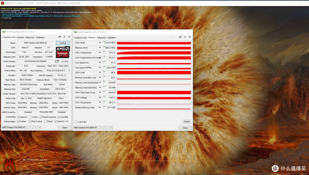Image resolution: width=309 pixels, height=175 pixels.
Task: Open the GPU Temperature sensor dropdown
Action: coord(100,53)
